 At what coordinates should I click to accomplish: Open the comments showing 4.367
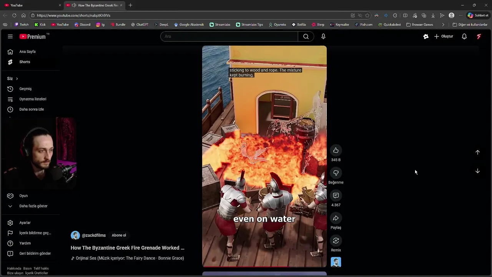pyautogui.click(x=336, y=196)
